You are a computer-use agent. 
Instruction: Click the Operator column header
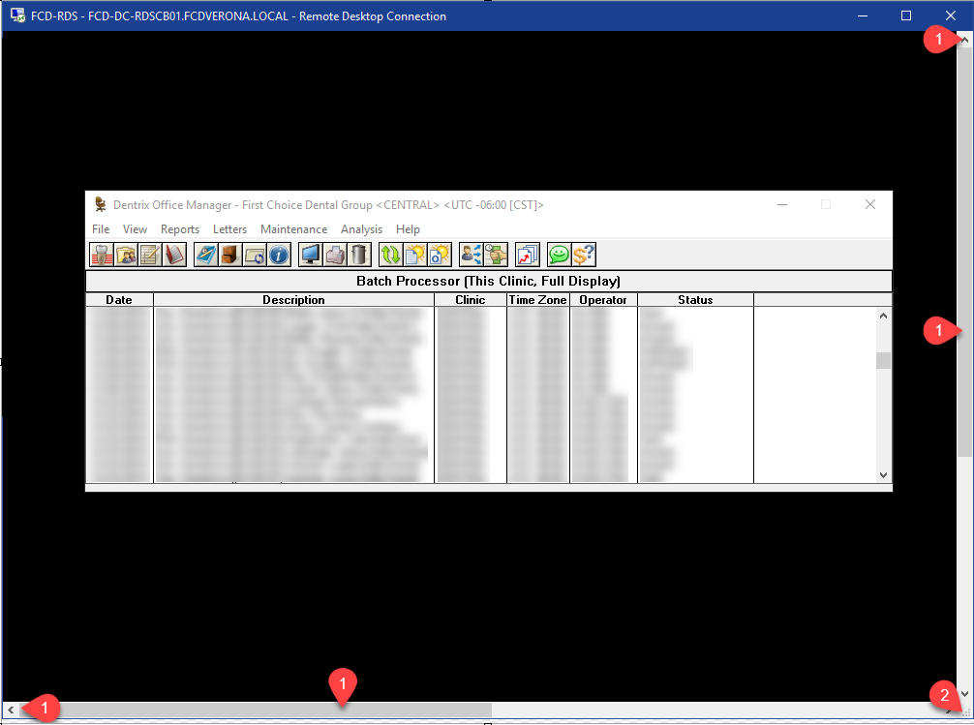pyautogui.click(x=603, y=300)
